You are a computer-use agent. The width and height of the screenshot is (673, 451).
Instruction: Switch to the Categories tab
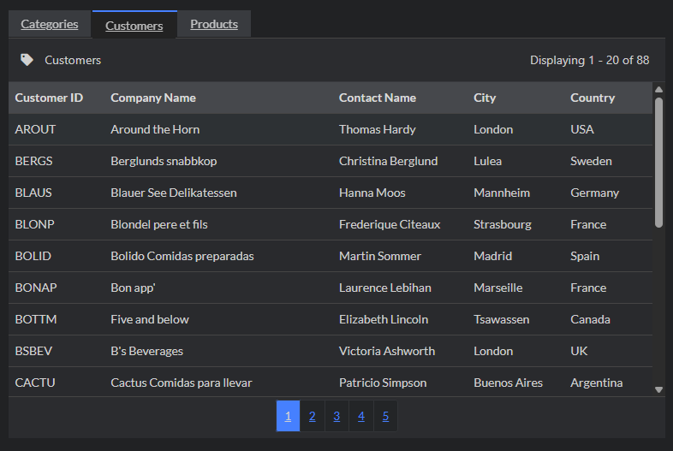coord(50,24)
